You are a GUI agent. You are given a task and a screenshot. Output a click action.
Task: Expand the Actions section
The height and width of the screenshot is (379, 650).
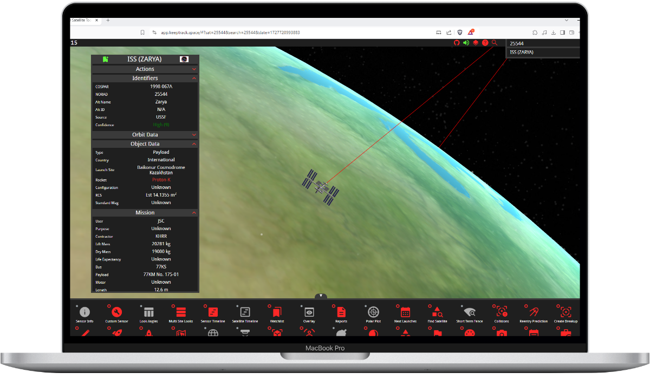pos(145,69)
